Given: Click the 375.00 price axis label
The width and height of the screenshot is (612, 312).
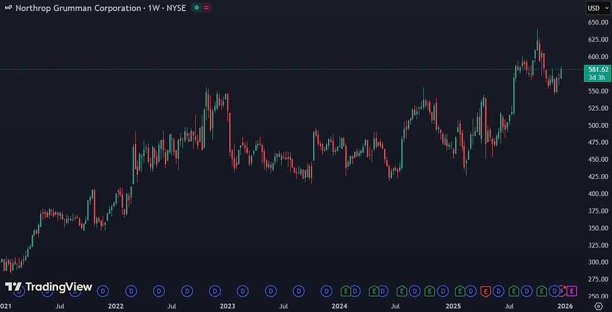Looking at the screenshot, I should coord(598,211).
